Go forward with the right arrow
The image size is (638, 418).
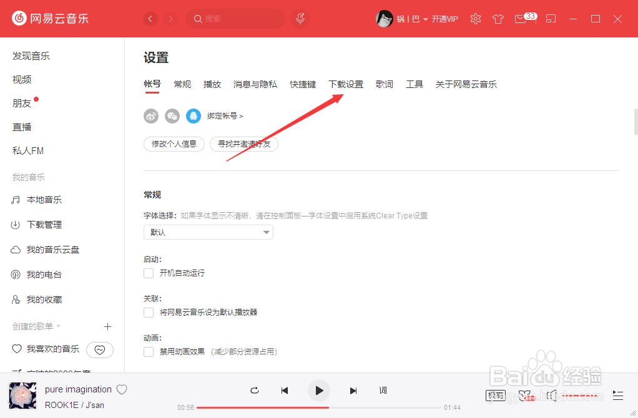point(170,19)
